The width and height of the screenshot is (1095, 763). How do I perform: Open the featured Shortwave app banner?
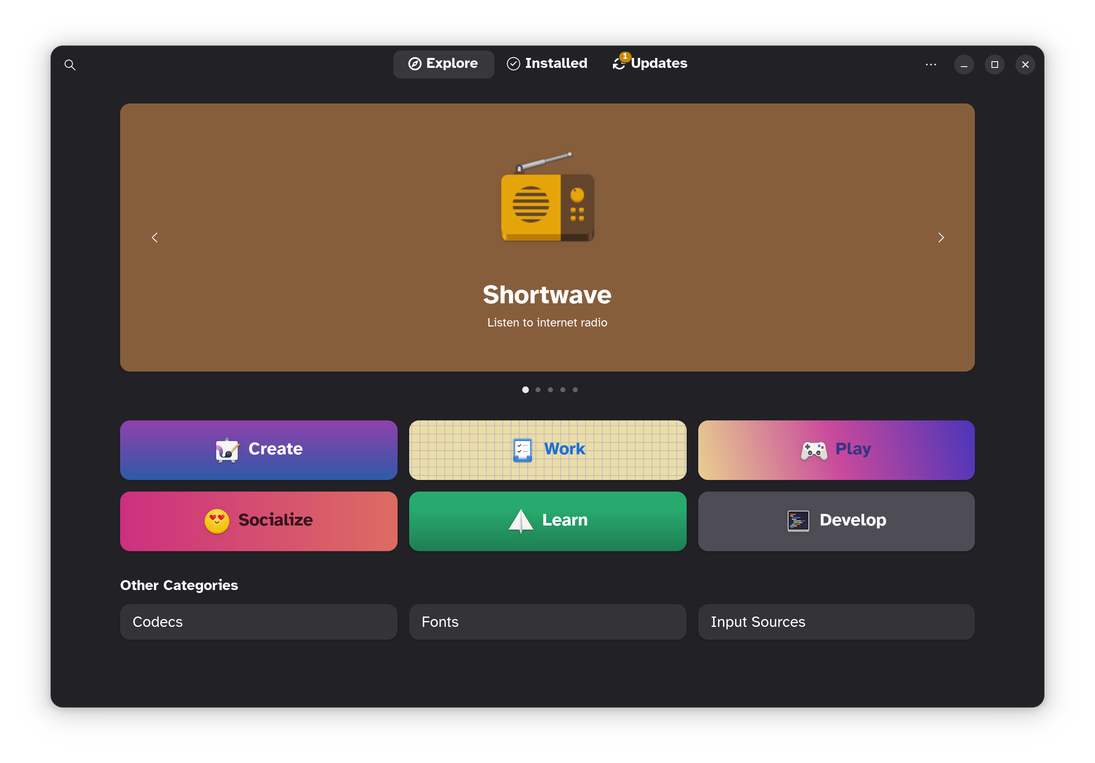coord(547,295)
